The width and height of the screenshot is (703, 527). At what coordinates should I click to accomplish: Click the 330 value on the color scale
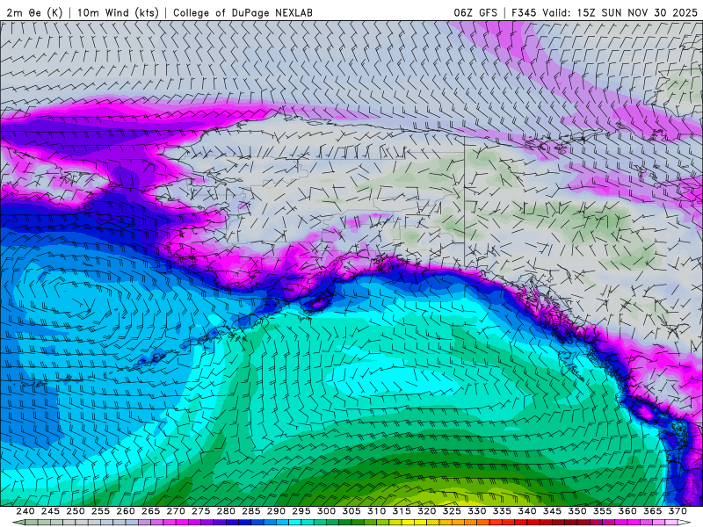tap(477, 511)
